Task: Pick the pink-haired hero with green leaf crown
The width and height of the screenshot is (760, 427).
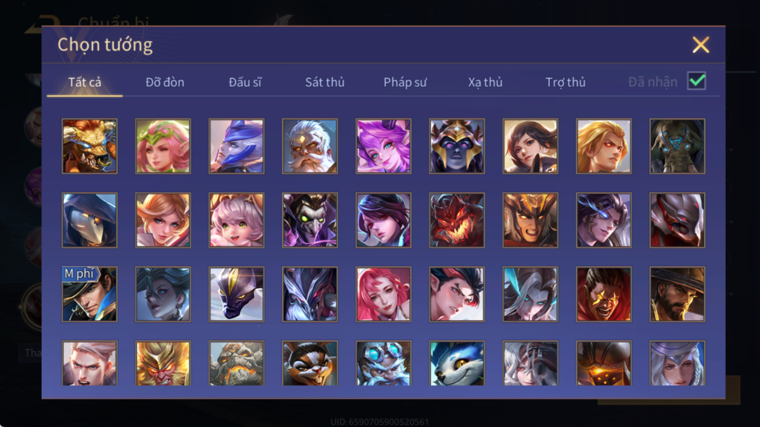Action: 163,146
